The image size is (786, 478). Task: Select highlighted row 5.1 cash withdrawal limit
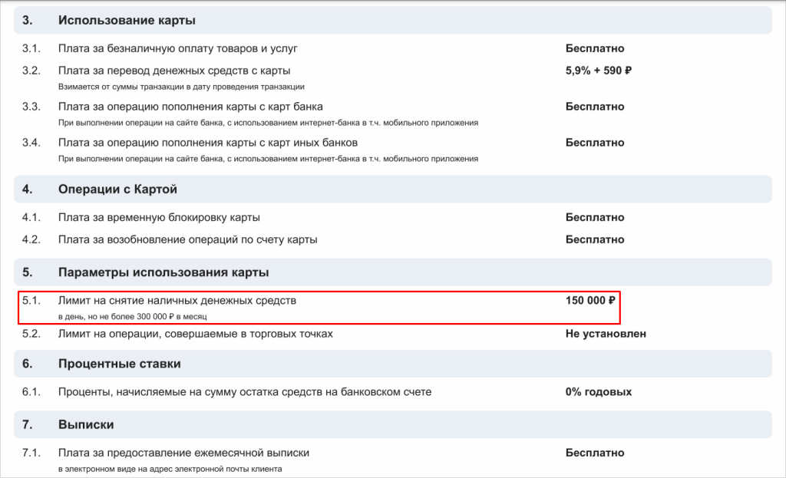[x=319, y=308]
